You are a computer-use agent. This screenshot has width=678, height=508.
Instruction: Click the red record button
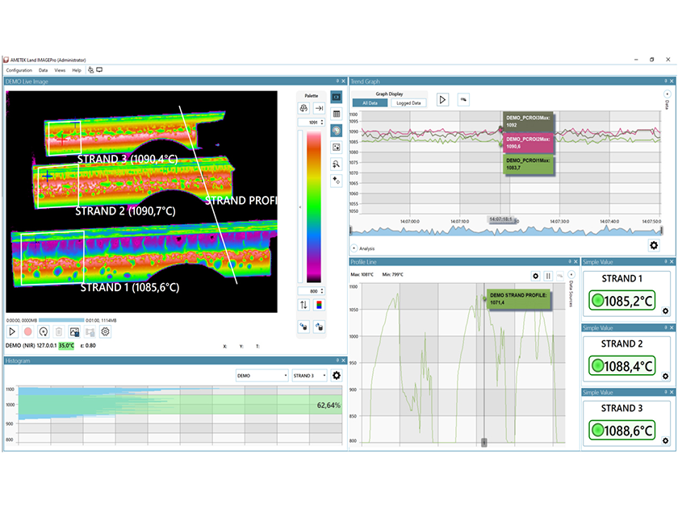27,331
